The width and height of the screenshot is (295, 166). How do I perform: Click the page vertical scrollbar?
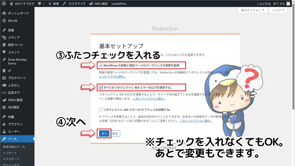click(293, 56)
